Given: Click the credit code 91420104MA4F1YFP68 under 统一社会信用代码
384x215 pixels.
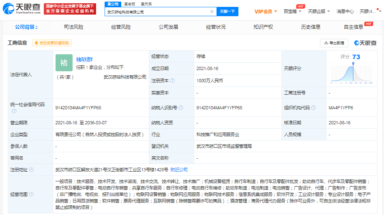Looking at the screenshot, I should [x=78, y=108].
